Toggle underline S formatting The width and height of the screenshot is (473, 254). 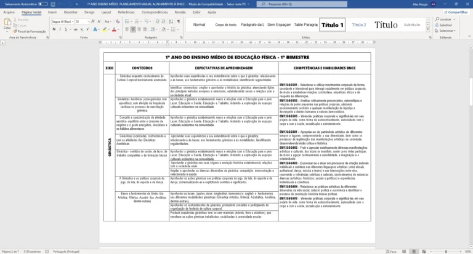point(66,30)
